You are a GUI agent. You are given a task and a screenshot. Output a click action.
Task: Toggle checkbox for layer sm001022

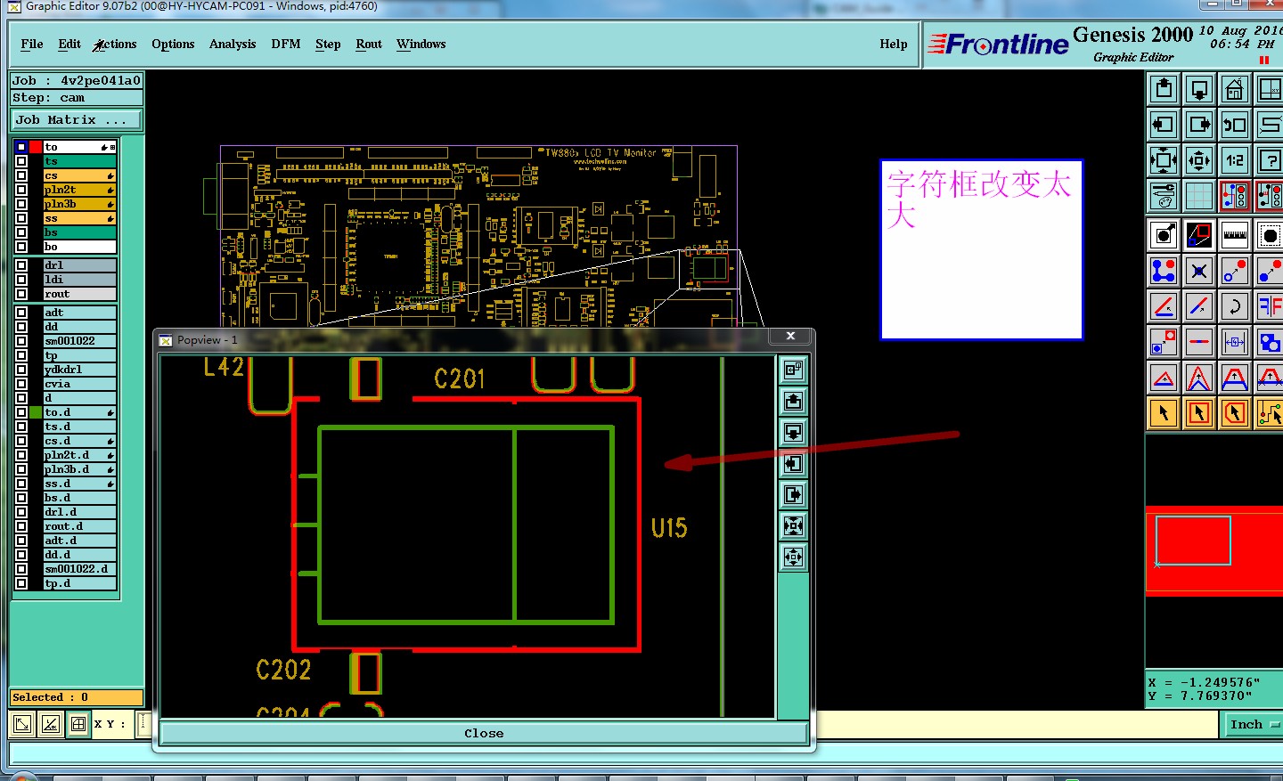tap(20, 341)
